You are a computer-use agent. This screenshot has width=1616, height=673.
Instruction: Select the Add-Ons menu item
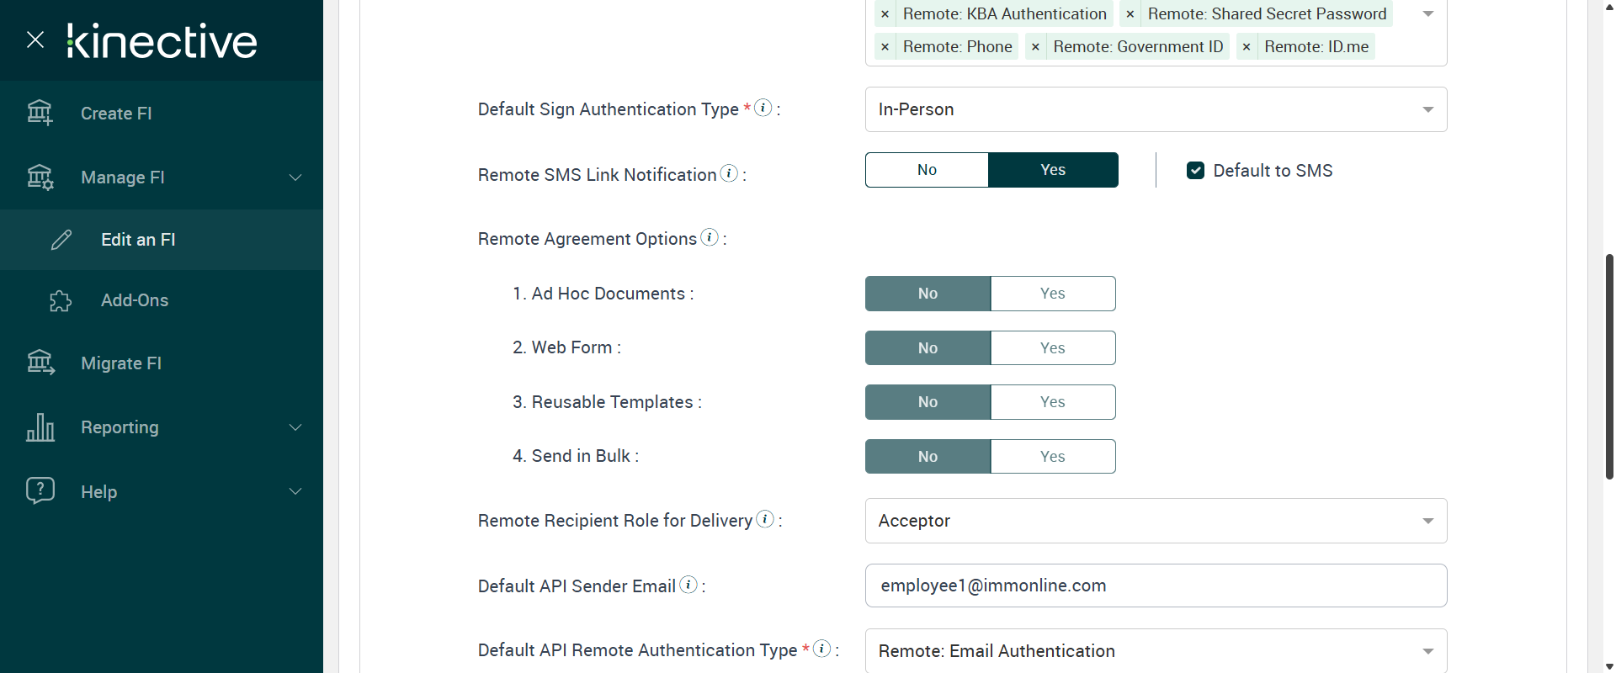pyautogui.click(x=135, y=300)
